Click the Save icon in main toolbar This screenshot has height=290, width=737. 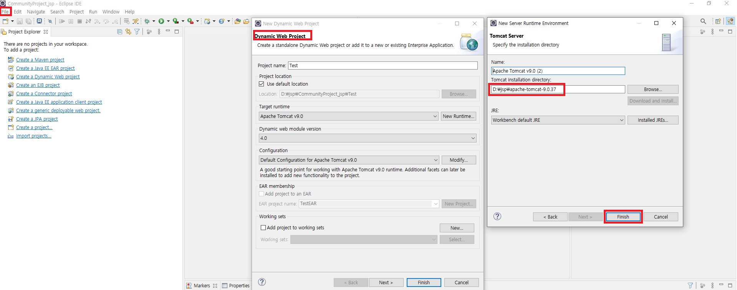tap(20, 21)
